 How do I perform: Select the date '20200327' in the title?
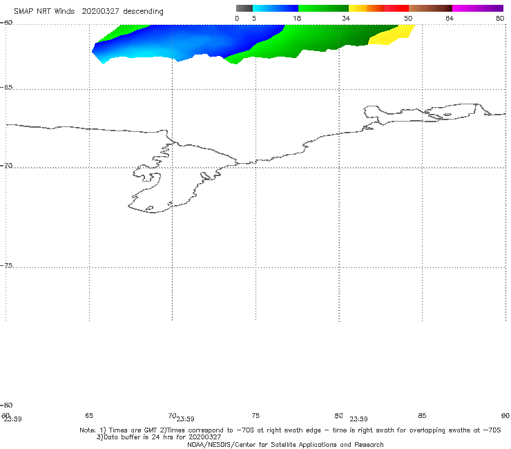pos(100,11)
